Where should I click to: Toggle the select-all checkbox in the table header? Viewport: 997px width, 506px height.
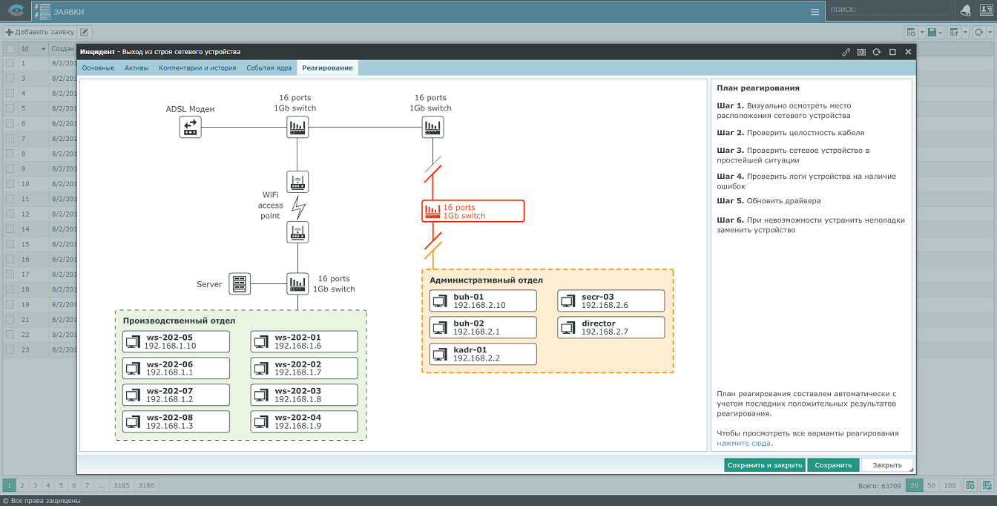[10, 48]
